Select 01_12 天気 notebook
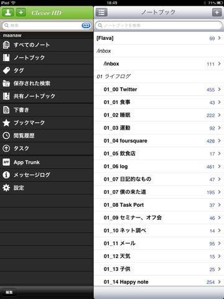The height and width of the screenshot is (299, 224). 159,256
